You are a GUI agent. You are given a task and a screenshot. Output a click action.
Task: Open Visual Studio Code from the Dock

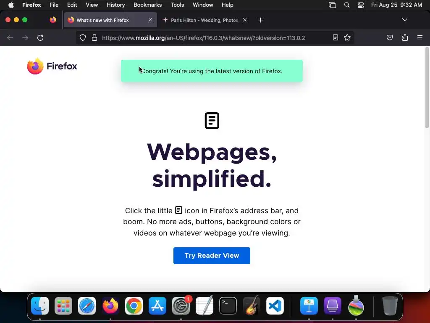coord(275,306)
